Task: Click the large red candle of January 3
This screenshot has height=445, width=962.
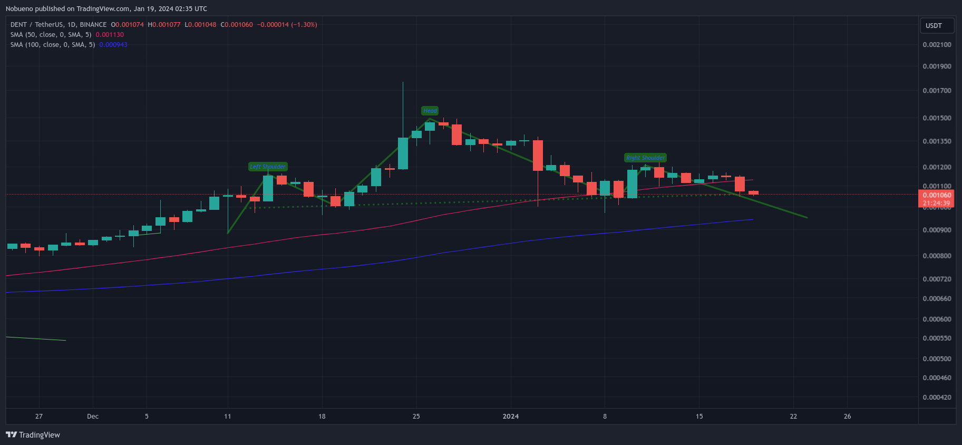Action: pyautogui.click(x=538, y=156)
